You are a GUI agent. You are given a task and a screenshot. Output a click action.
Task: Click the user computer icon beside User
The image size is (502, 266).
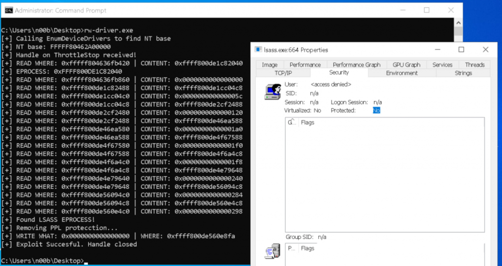click(x=273, y=92)
